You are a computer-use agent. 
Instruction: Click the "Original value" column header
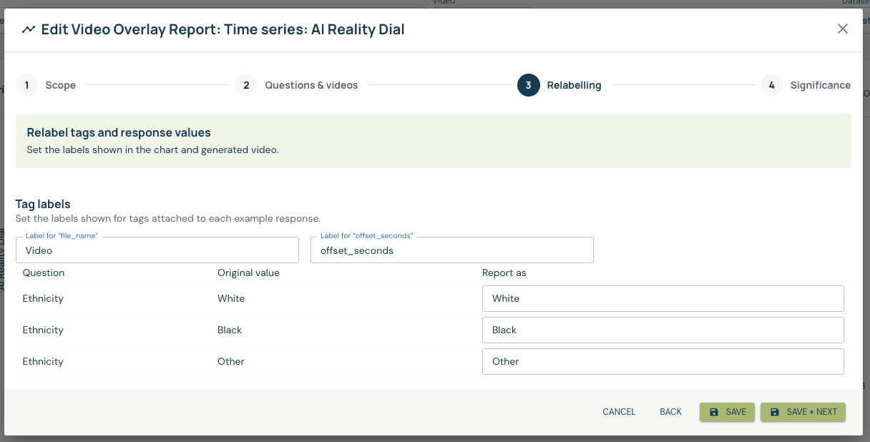pyautogui.click(x=248, y=272)
